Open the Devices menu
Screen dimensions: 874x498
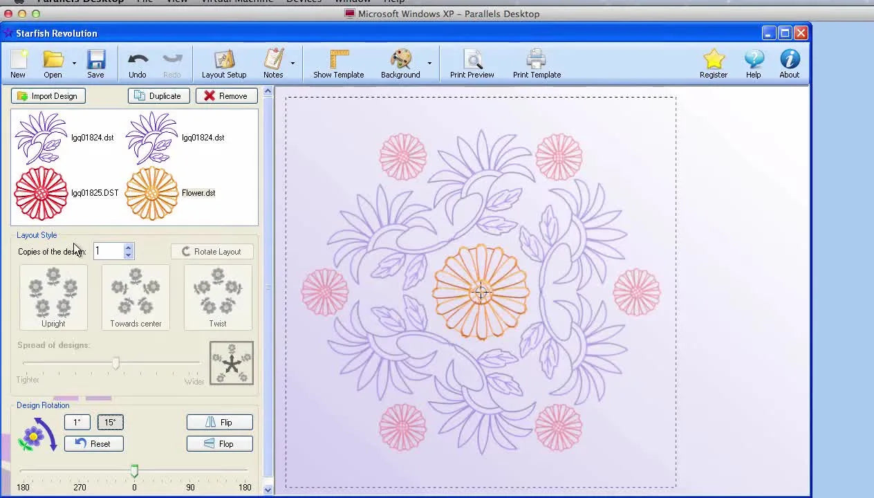(x=304, y=1)
